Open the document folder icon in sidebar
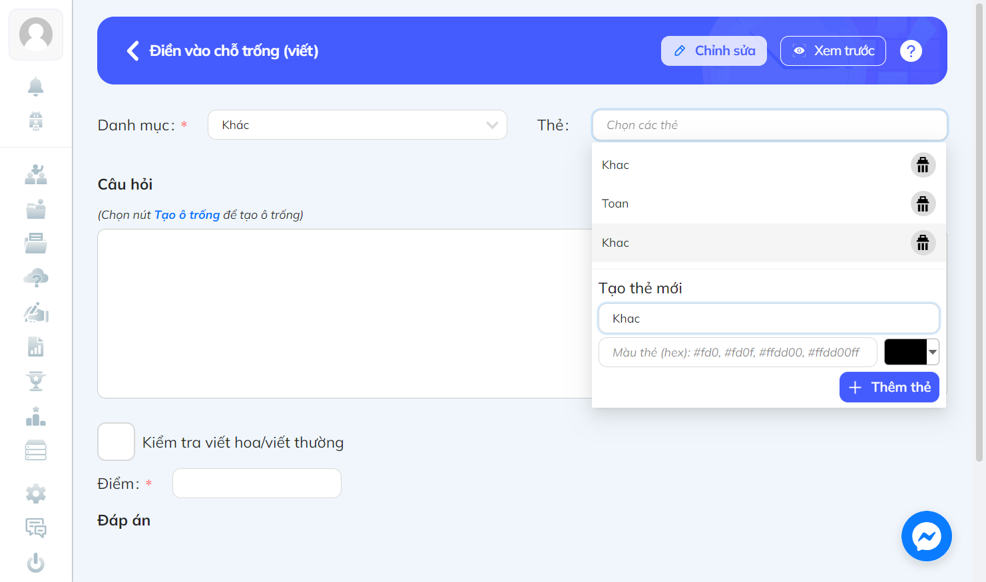This screenshot has height=582, width=986. point(36,243)
